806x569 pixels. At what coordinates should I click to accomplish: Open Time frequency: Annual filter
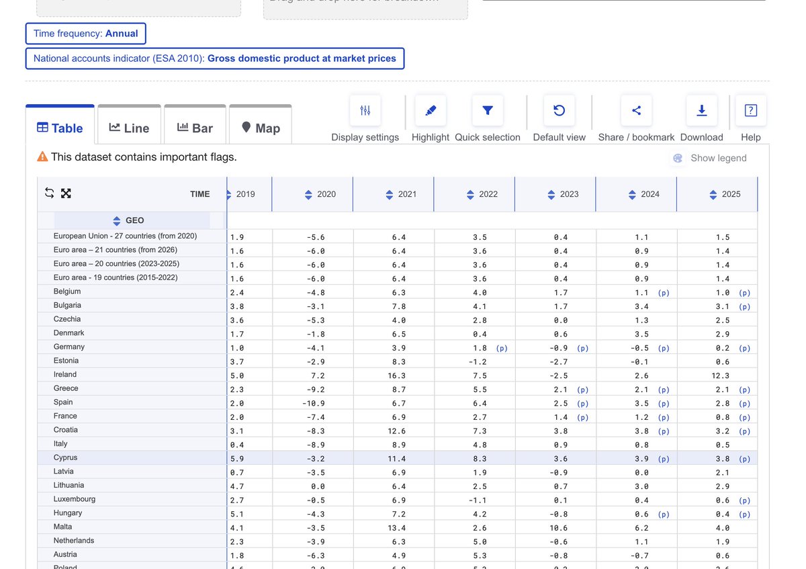(x=86, y=34)
